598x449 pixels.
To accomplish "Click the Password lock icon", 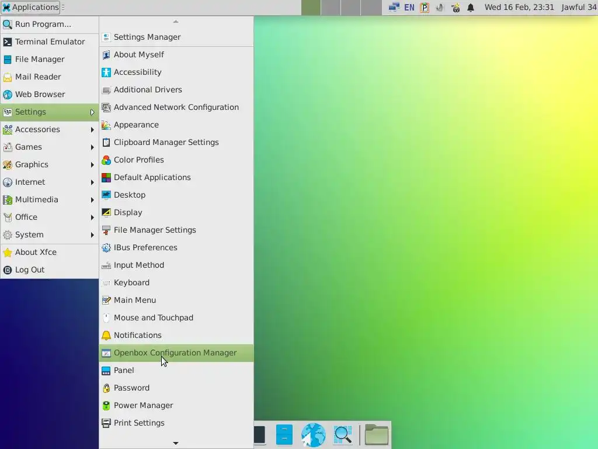I will click(x=106, y=388).
